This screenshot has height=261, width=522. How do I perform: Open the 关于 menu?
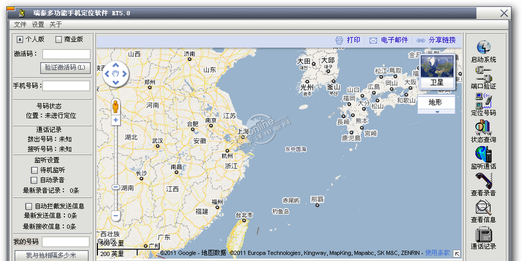pyautogui.click(x=56, y=24)
